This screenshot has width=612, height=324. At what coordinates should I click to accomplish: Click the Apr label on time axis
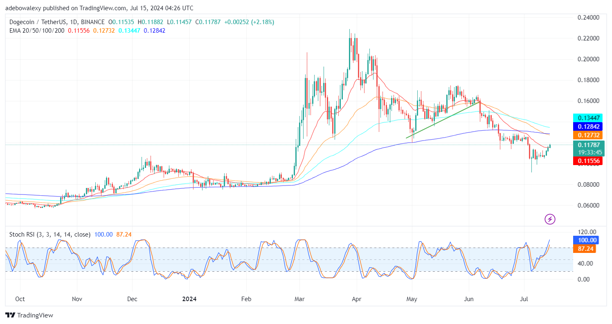pos(356,299)
